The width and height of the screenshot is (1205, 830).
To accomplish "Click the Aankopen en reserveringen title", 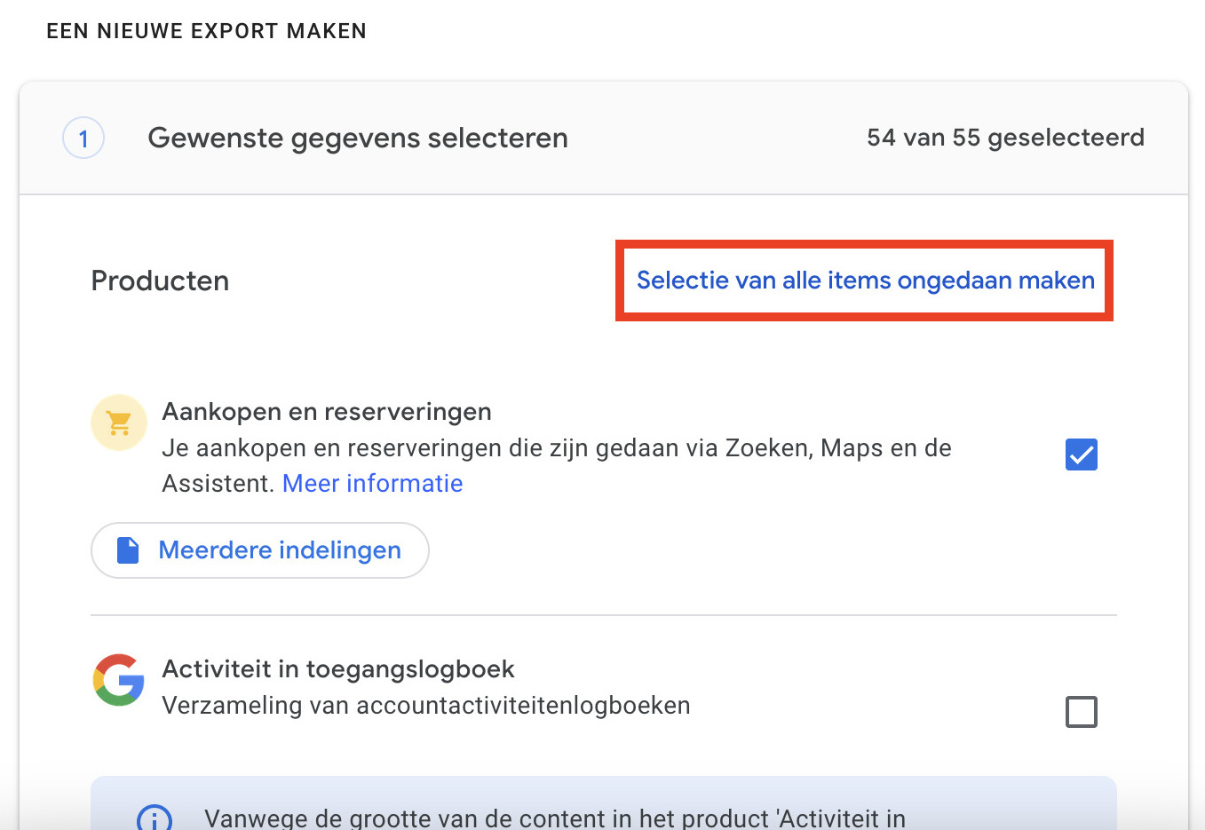I will [327, 412].
